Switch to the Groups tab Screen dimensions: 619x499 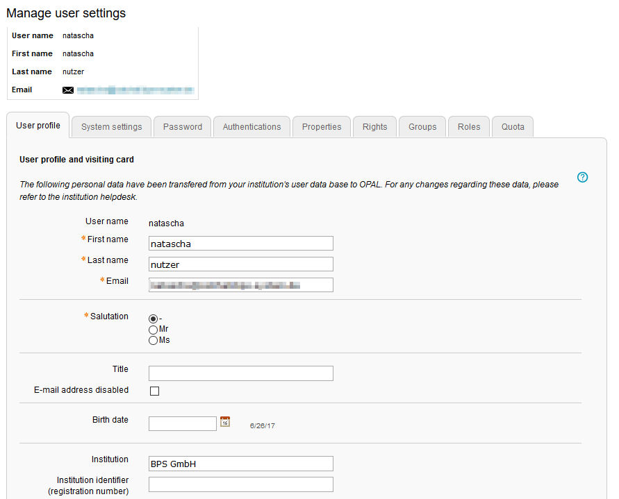(x=422, y=127)
